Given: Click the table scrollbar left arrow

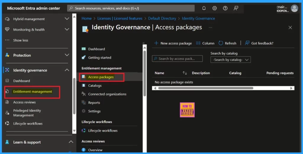Looking at the screenshot, I should (x=155, y=88).
